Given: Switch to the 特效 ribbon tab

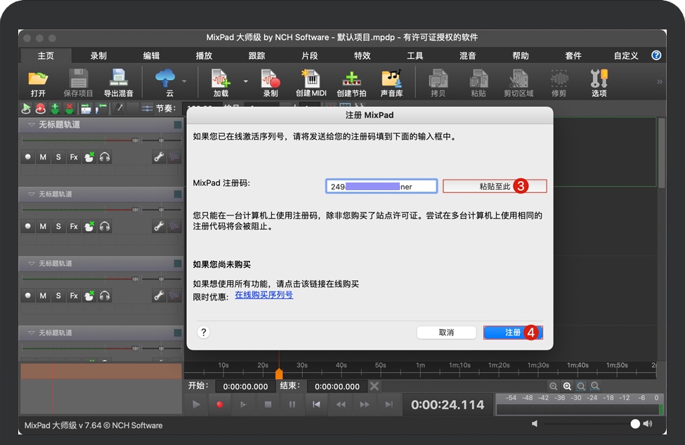Looking at the screenshot, I should tap(363, 55).
